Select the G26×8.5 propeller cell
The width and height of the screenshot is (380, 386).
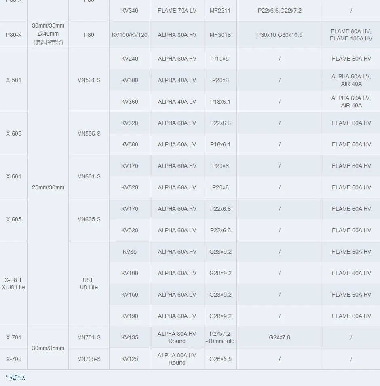click(220, 359)
